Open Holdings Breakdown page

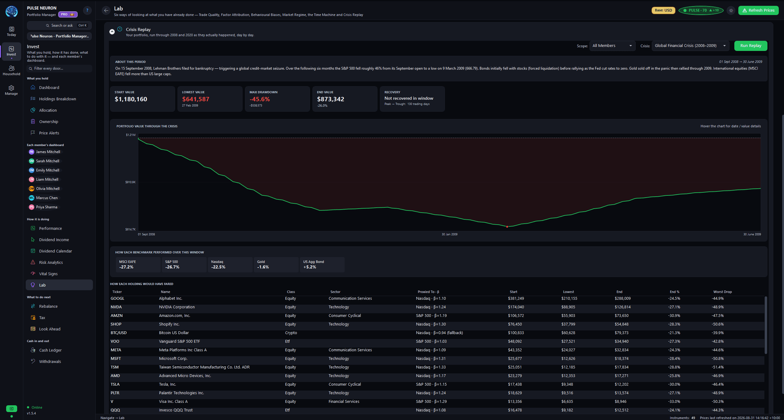(59, 99)
